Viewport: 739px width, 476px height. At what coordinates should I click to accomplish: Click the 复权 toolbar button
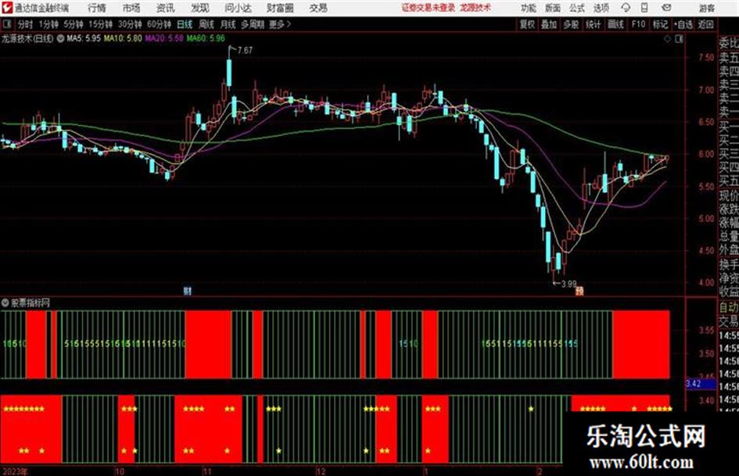coord(527,24)
